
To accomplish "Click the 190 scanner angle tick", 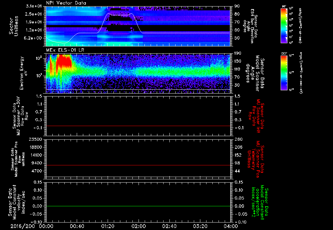I will [238, 53].
